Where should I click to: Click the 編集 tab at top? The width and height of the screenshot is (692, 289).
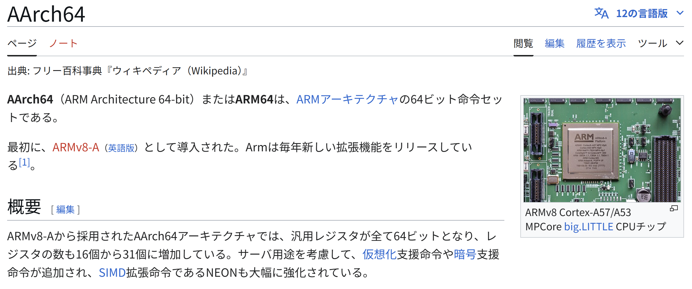click(x=555, y=43)
